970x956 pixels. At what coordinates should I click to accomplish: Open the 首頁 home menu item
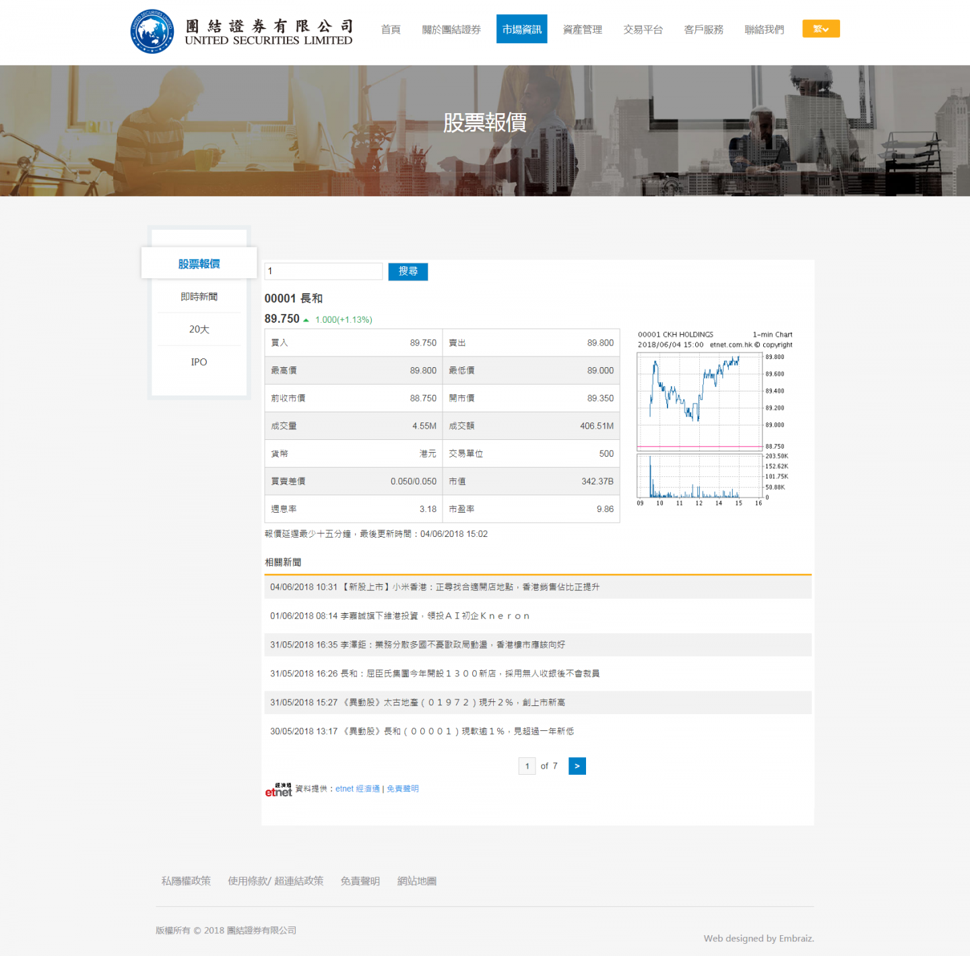pyautogui.click(x=391, y=30)
